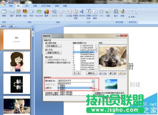Switch to the Review (审阅) ribbon tab
Screen dimensions: 158x115
click(x=57, y=6)
